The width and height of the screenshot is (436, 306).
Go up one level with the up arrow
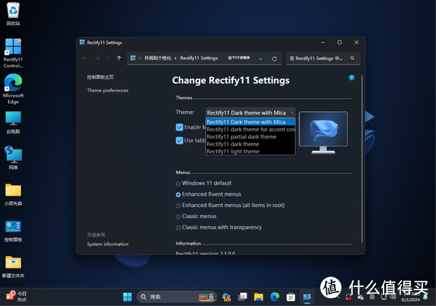[119, 58]
